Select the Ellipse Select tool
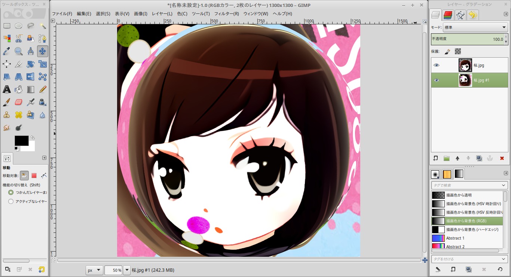The image size is (511, 277). click(19, 26)
